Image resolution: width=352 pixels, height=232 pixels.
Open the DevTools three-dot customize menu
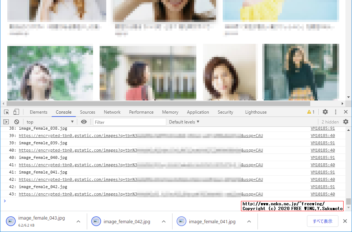click(x=336, y=112)
